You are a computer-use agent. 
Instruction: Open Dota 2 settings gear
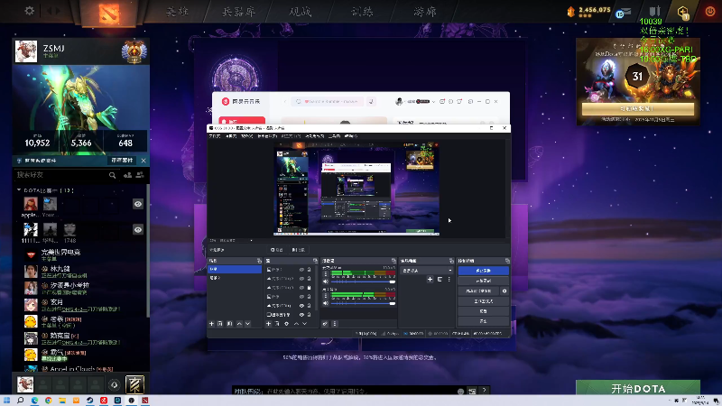(x=30, y=11)
